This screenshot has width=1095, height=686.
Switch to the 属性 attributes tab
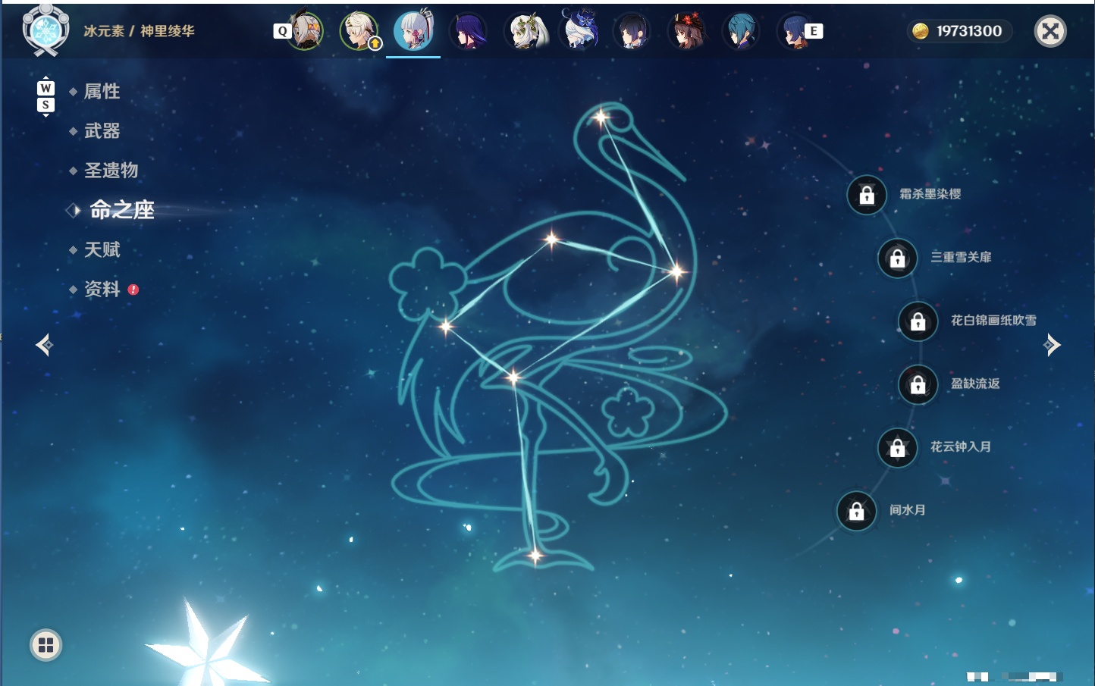pyautogui.click(x=102, y=92)
